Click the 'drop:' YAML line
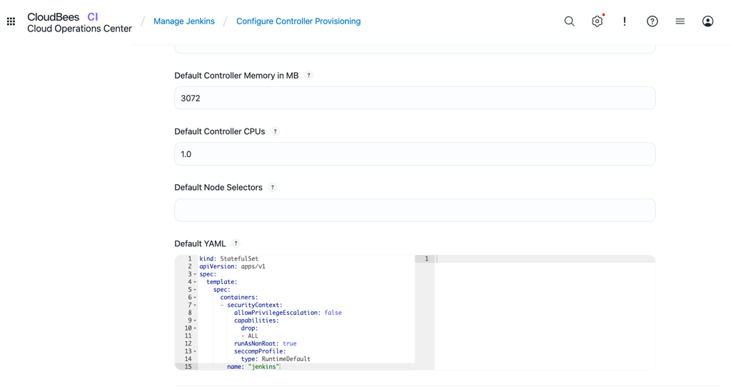Screen dimensions: 731x389 (x=249, y=328)
